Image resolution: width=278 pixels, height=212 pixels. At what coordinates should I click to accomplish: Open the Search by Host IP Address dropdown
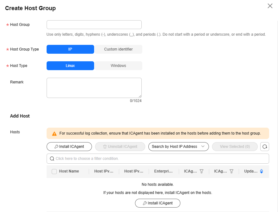178,147
